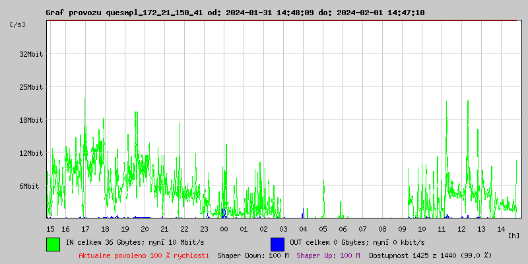Screen dimensions: 528x264
Task: Click the red 'Aktualne povoleno' status text
Action: click(144, 255)
